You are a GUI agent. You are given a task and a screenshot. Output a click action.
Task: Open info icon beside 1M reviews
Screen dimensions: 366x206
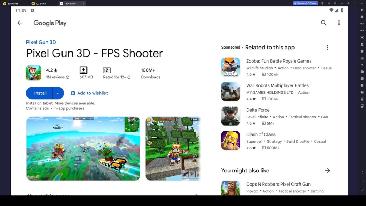(x=68, y=77)
